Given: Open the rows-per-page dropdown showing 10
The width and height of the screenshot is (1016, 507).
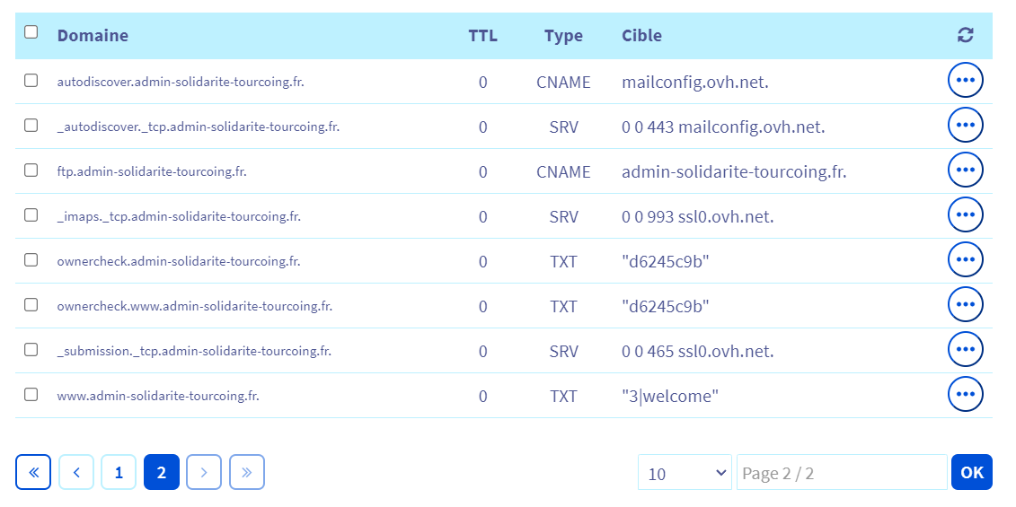Looking at the screenshot, I should click(685, 473).
